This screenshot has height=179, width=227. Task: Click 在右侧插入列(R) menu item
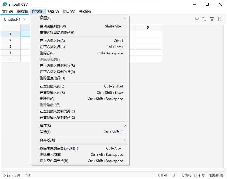(x=52, y=93)
